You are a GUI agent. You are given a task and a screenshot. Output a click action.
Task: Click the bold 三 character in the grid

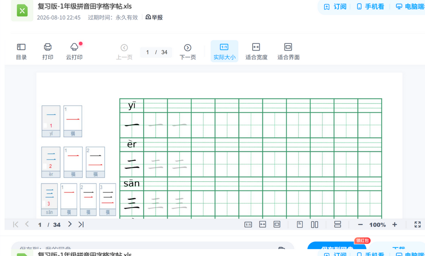(x=132, y=203)
